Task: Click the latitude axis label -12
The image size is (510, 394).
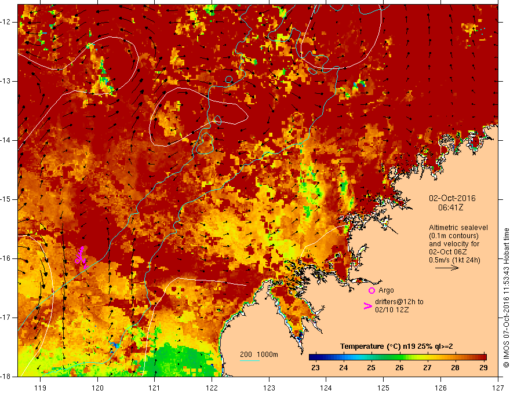Action: [6, 22]
